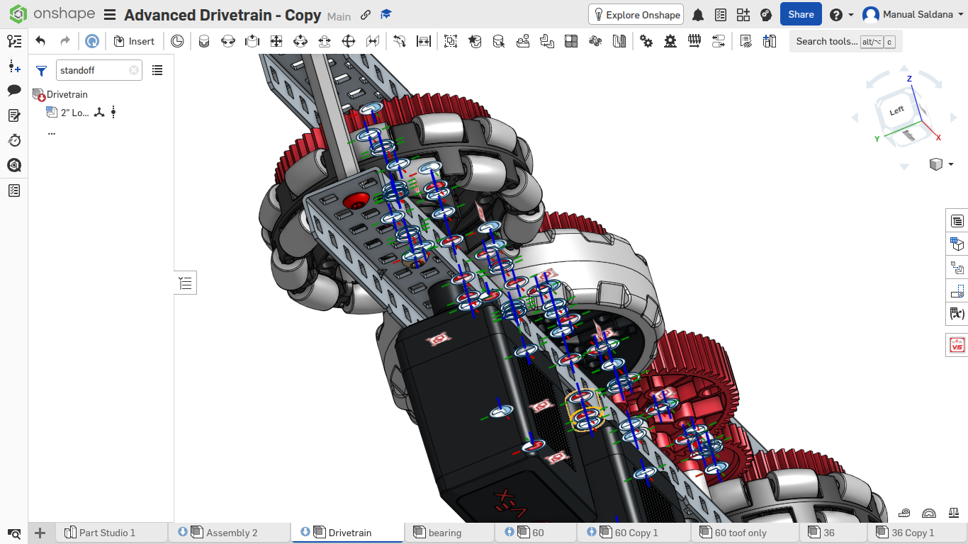The height and width of the screenshot is (544, 968).
Task: Click the branch and plus sidebar icon
Action: [x=14, y=66]
